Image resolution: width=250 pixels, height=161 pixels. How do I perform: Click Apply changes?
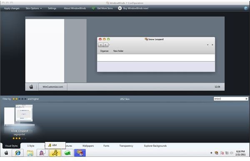12,8
